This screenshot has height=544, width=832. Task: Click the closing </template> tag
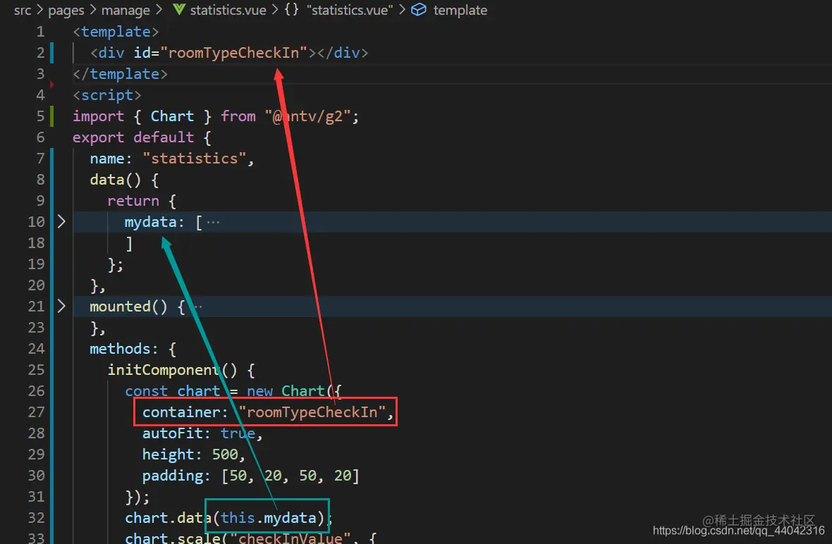[x=120, y=74]
